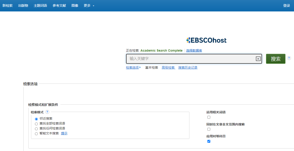
Task: Click the help icon beside the search button
Action: [x=289, y=58]
